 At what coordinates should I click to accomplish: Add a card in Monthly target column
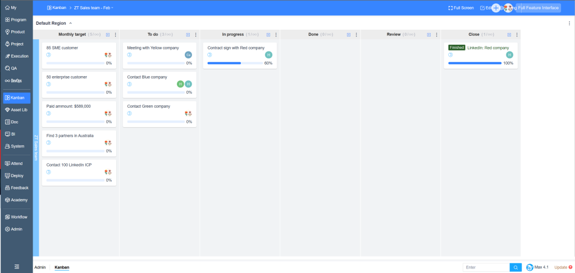pyautogui.click(x=108, y=35)
